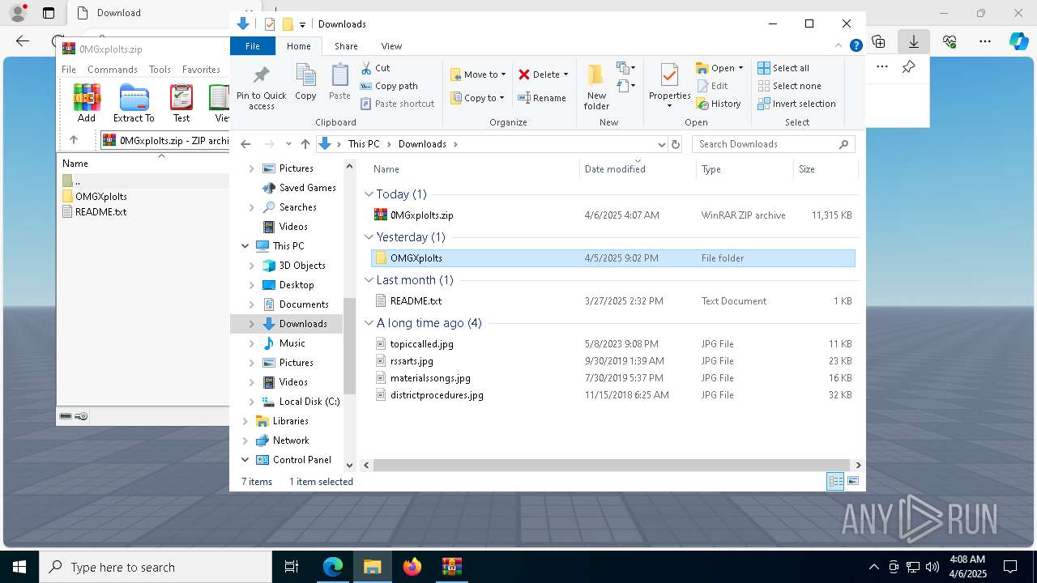The width and height of the screenshot is (1037, 583).
Task: Switch to the View ribbon tab
Action: [391, 46]
